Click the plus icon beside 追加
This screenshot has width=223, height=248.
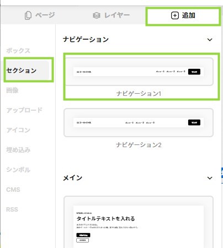point(175,15)
